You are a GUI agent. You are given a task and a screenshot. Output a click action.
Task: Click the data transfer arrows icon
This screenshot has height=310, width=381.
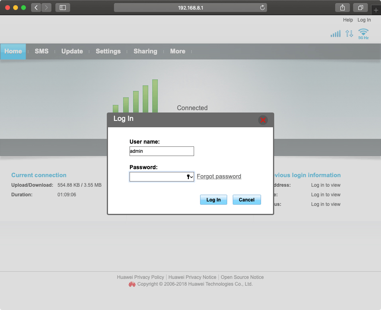pyautogui.click(x=349, y=34)
